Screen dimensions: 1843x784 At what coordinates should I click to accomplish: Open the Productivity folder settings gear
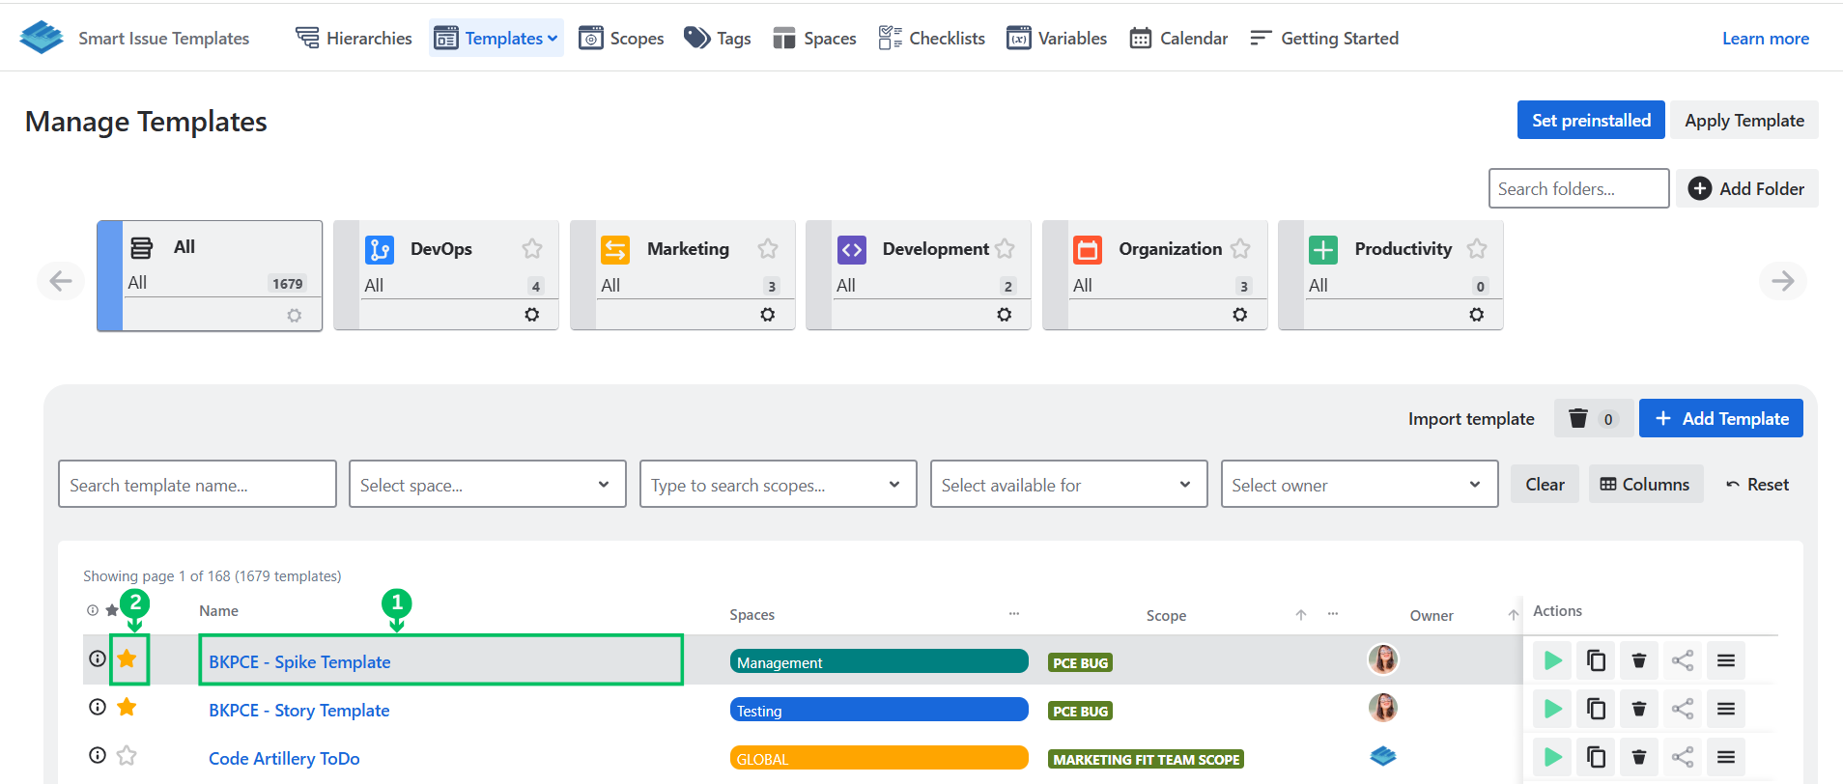point(1477,315)
